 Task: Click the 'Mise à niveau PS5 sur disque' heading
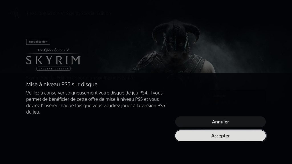[62, 84]
